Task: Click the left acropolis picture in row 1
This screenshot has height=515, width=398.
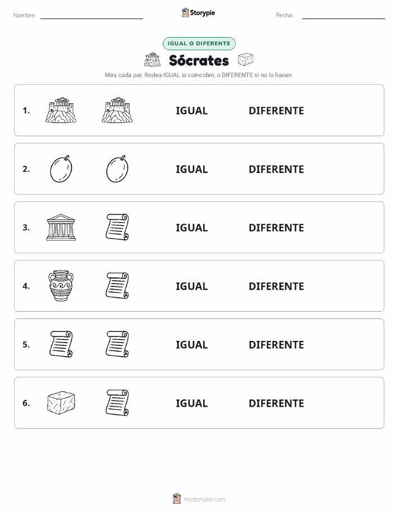Action: point(61,110)
